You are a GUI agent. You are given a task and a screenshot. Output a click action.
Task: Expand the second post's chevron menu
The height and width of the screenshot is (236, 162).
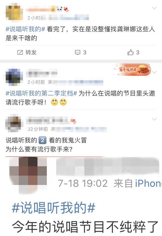(x=154, y=72)
